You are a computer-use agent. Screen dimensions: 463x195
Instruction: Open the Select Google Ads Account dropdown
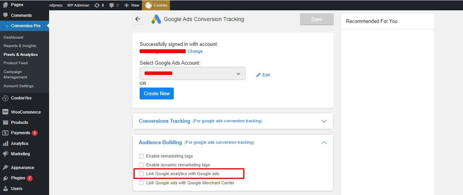(x=193, y=73)
